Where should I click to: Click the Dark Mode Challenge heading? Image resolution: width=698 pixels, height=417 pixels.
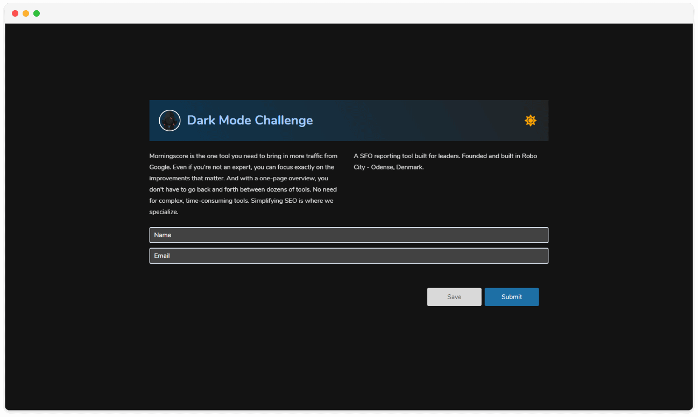250,120
